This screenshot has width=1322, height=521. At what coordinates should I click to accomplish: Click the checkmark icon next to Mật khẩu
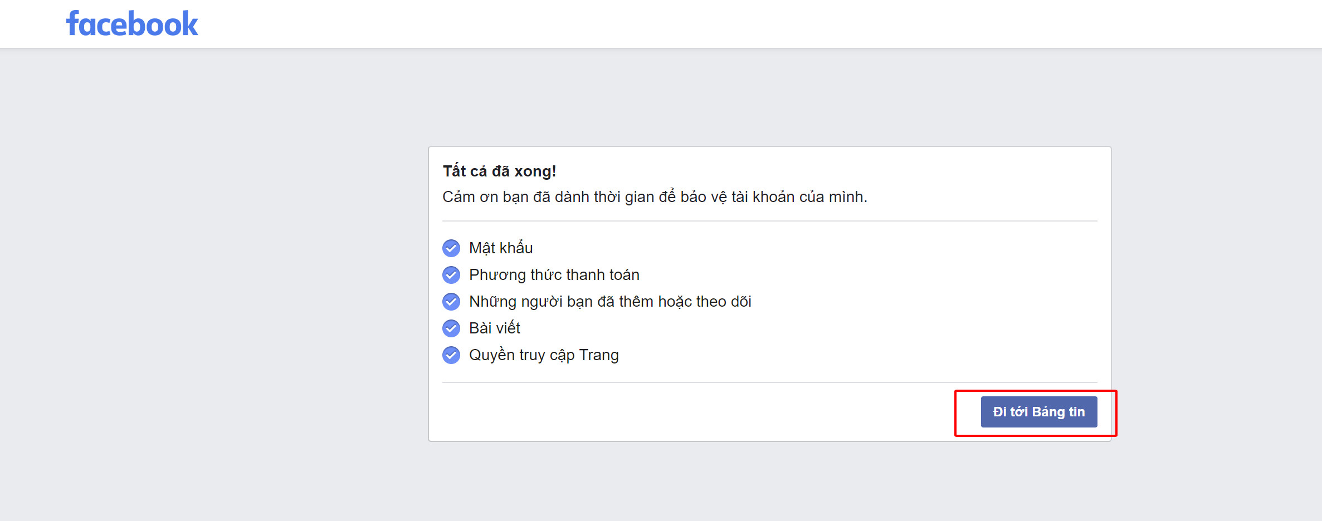click(x=451, y=248)
